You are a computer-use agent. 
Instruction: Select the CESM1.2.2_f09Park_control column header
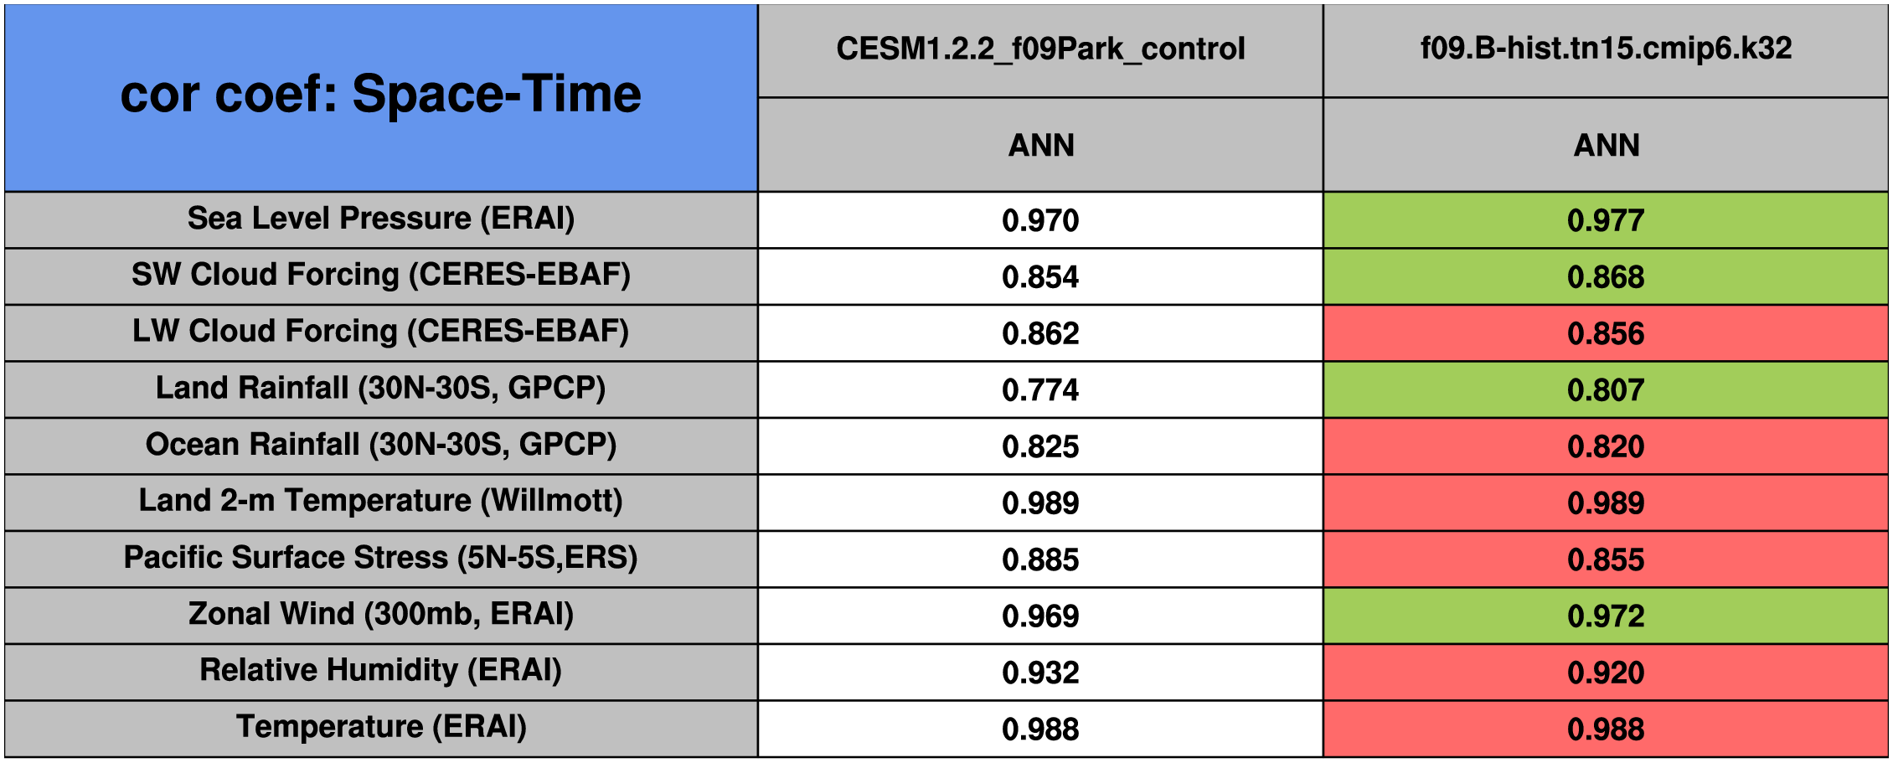click(x=1040, y=49)
